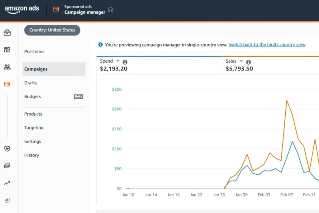
Task: Select the orange card icon in left sidebar
Action: click(x=7, y=84)
